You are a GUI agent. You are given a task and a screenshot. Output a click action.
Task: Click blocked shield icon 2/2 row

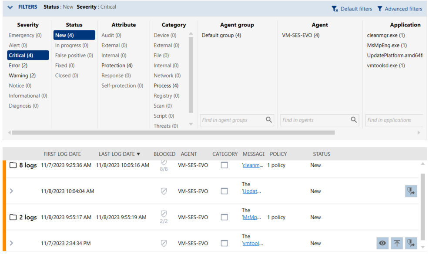164,214
